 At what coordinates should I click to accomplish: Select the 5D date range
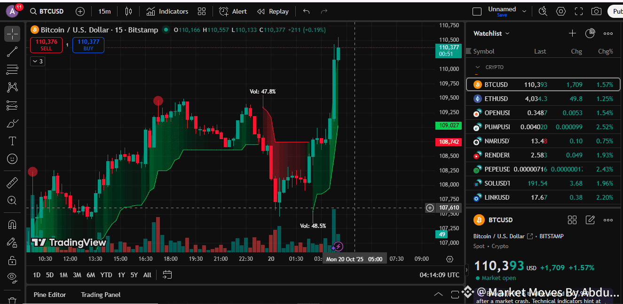[50, 275]
